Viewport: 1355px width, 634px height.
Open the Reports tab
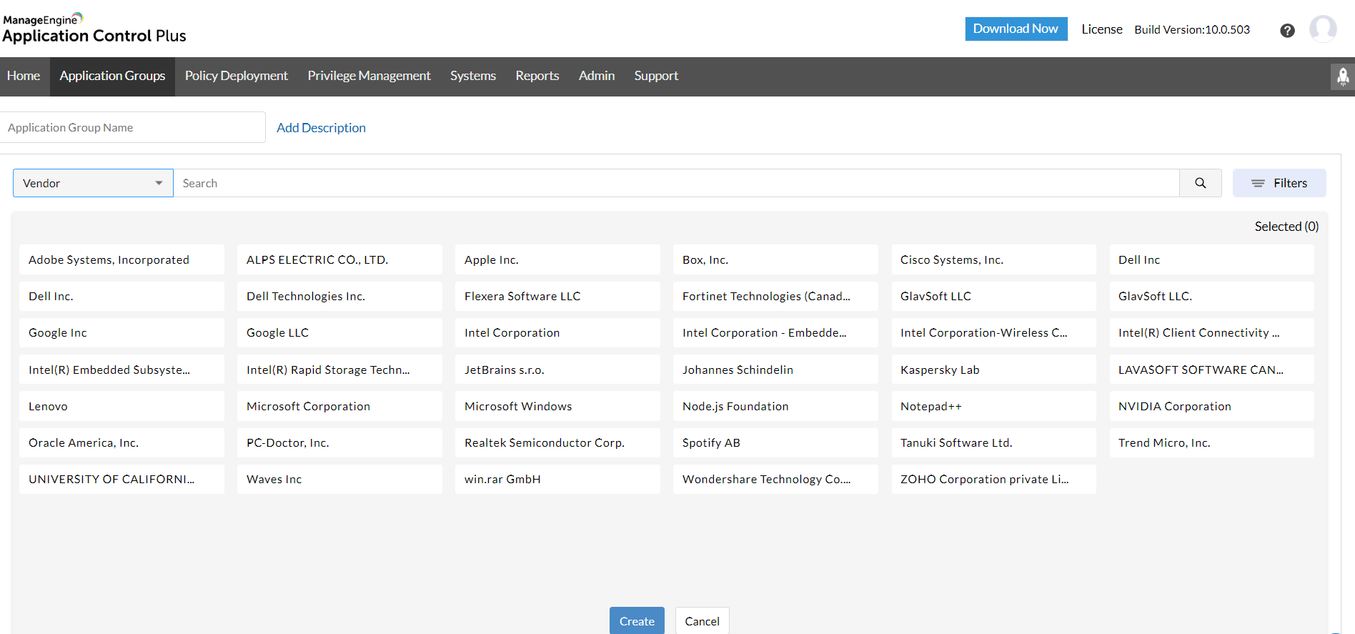pos(537,76)
